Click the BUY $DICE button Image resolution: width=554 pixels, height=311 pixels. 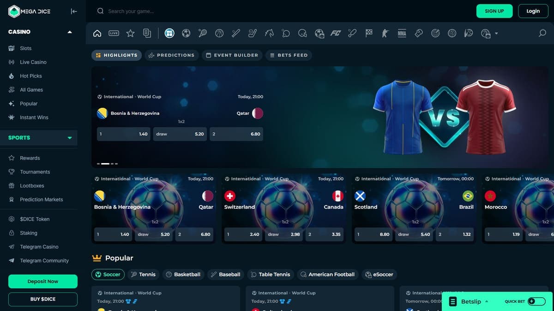(x=43, y=299)
